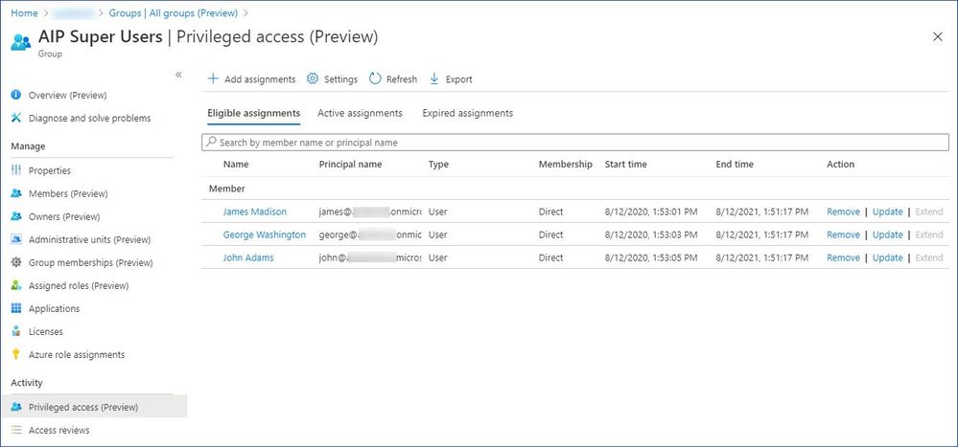
Task: Switch to Eligible assignments tab
Action: [x=253, y=113]
